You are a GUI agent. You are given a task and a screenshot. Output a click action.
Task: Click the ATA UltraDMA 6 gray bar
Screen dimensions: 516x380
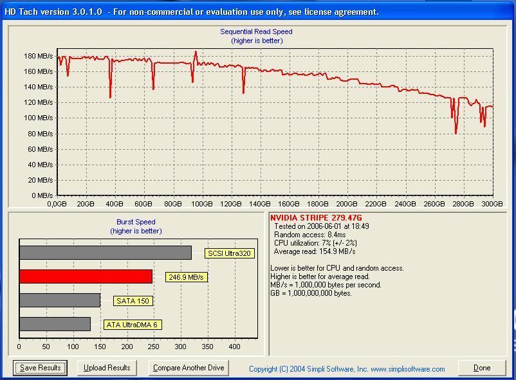55,324
